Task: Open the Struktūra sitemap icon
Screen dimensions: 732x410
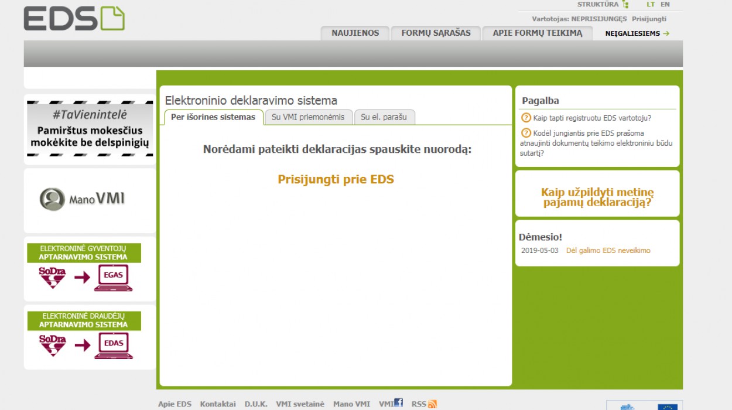Action: [625, 5]
